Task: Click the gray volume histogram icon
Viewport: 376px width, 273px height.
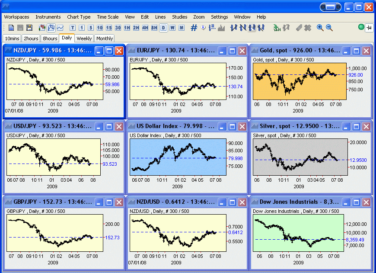Action: (221, 28)
